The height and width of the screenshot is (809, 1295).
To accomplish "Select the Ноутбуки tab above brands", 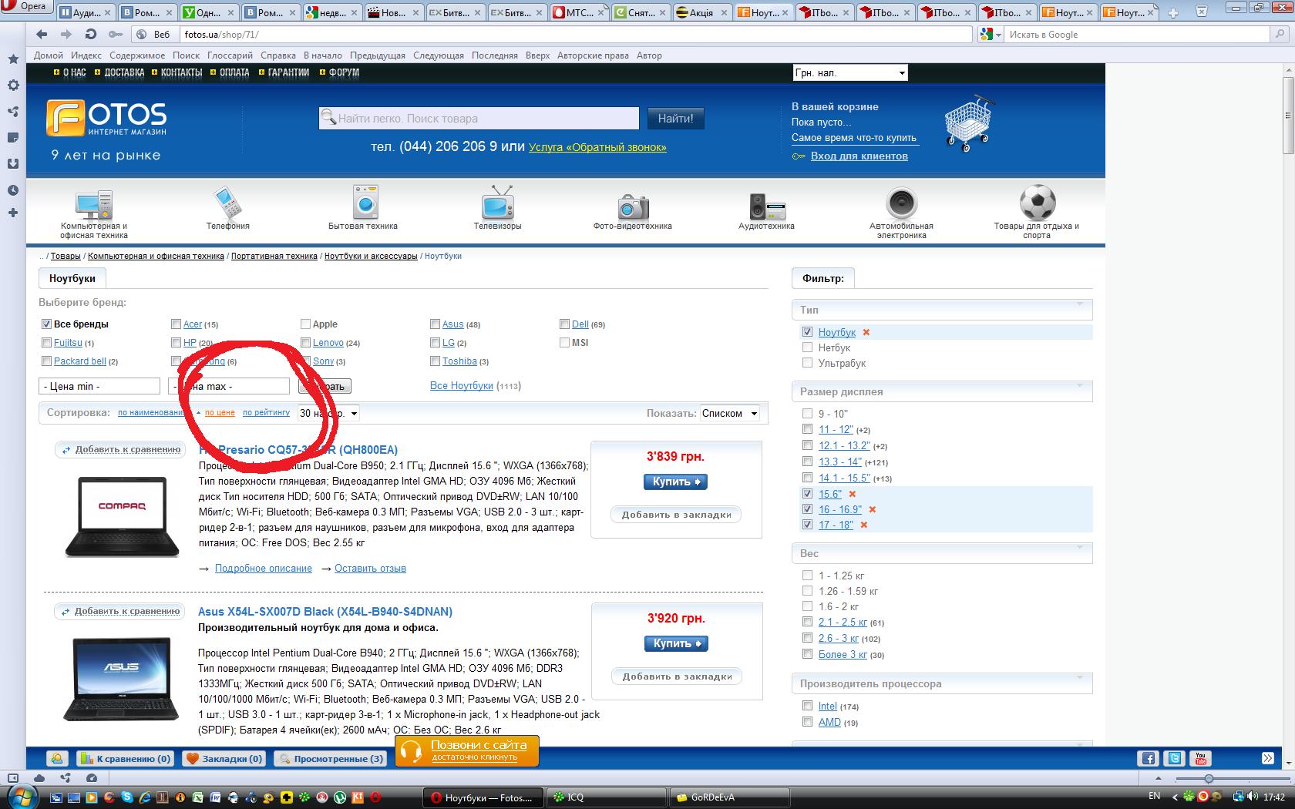I will tap(72, 278).
